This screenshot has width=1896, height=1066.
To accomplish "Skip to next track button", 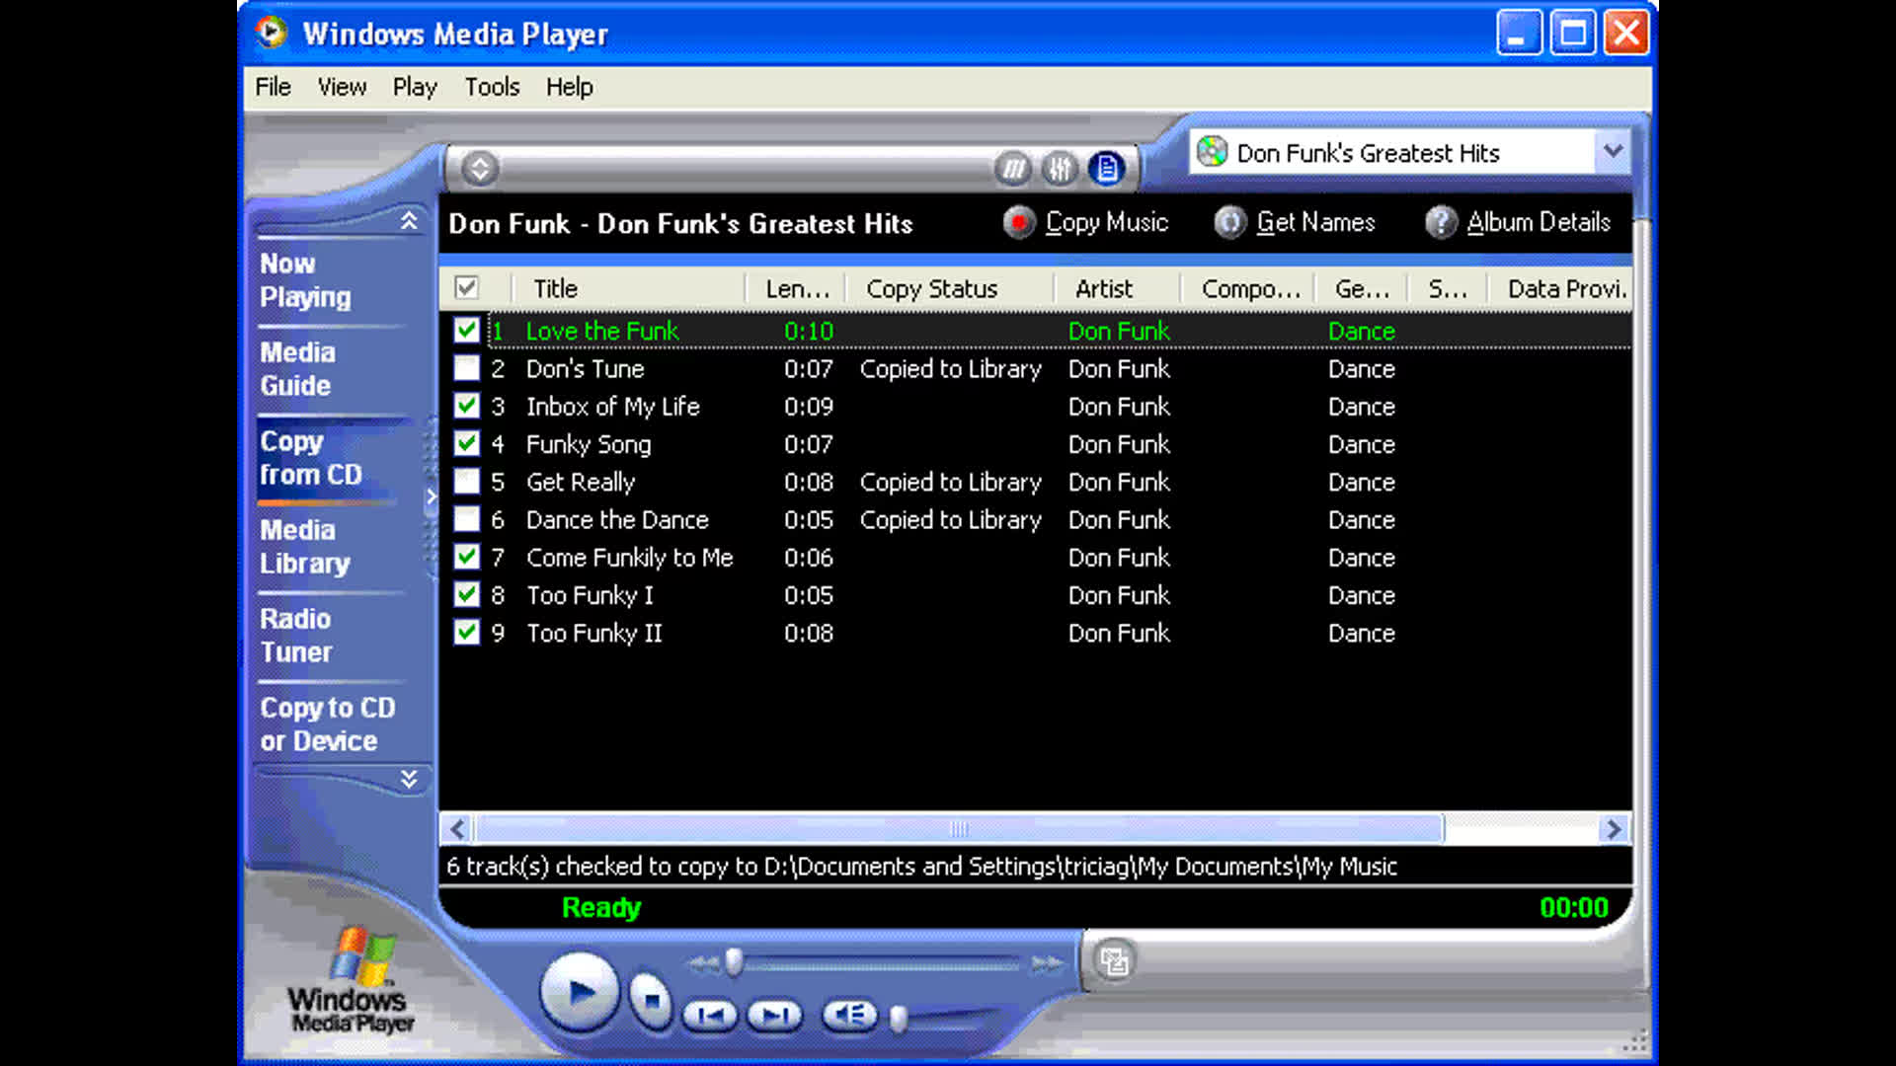I will tap(775, 1015).
